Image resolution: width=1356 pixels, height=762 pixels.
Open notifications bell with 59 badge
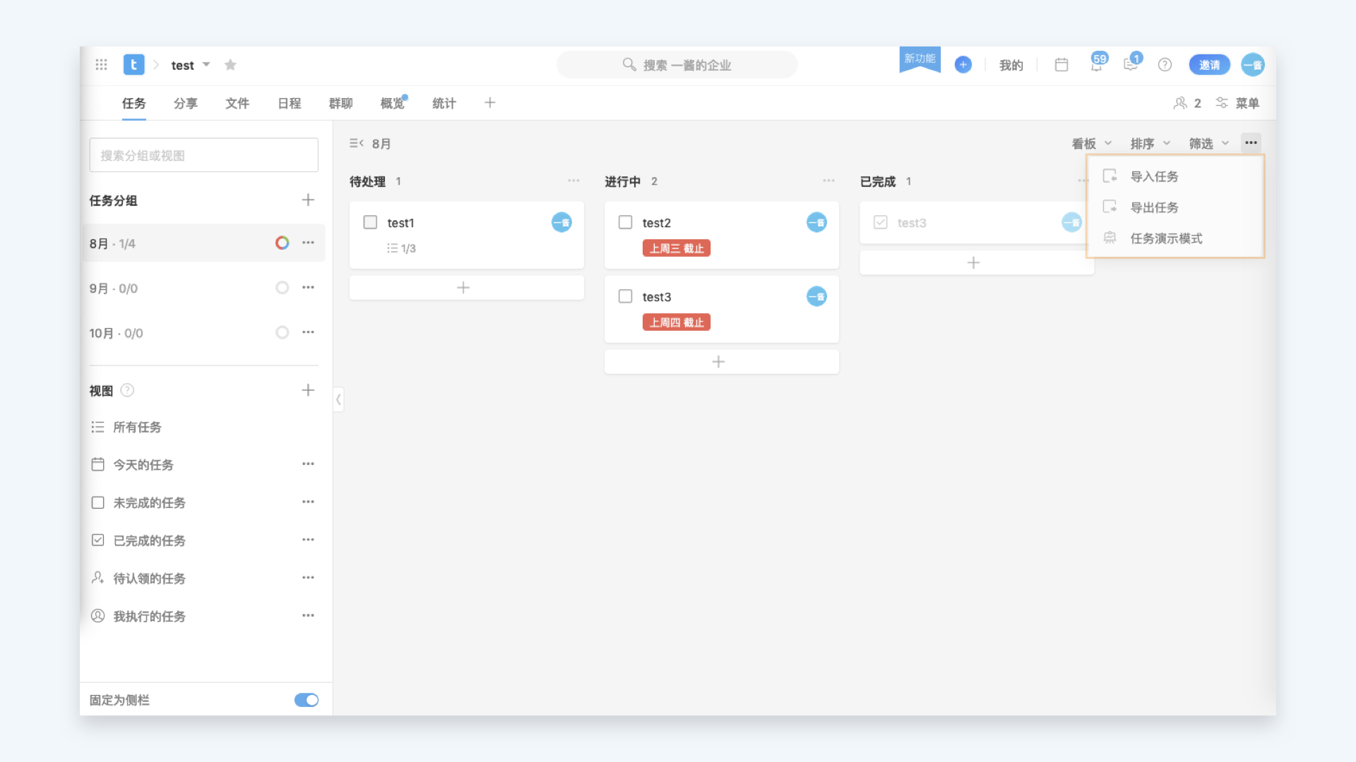(1096, 64)
